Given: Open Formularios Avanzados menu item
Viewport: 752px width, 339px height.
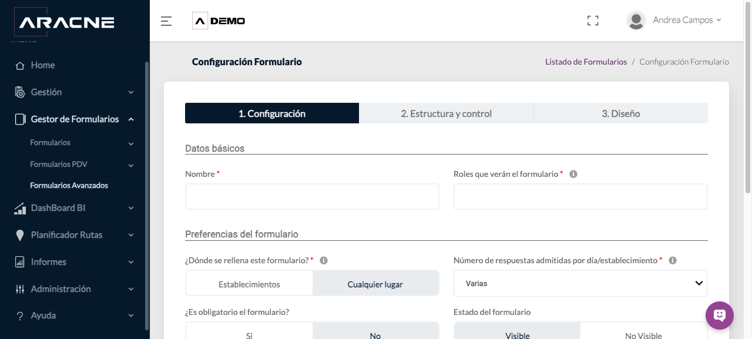Looking at the screenshot, I should (69, 186).
